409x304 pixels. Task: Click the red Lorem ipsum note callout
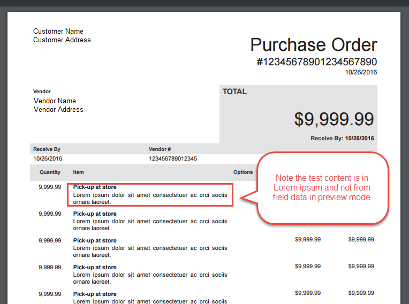pos(322,187)
